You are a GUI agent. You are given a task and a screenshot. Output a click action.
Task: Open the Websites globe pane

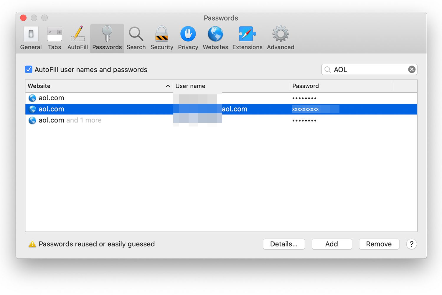coord(215,38)
